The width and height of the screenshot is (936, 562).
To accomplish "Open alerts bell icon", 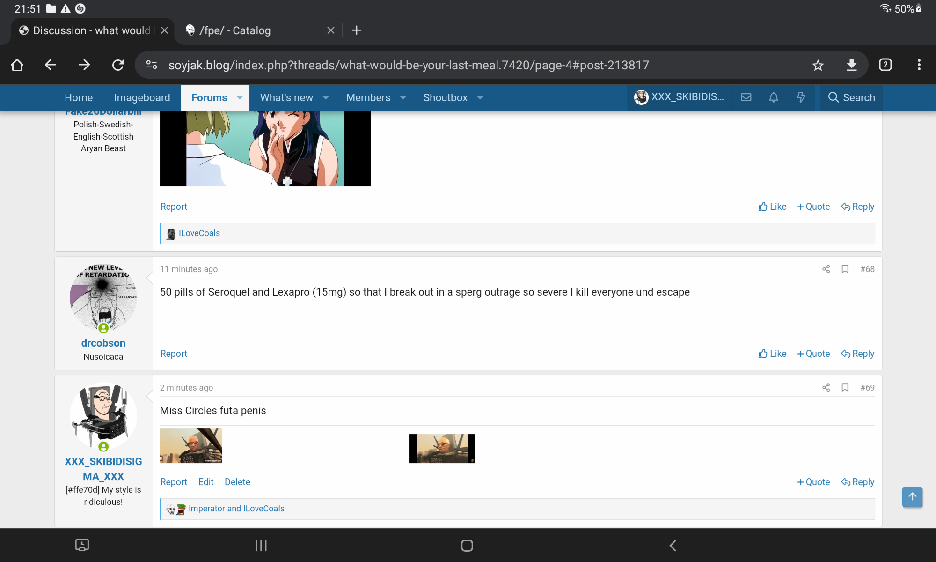I will 774,97.
